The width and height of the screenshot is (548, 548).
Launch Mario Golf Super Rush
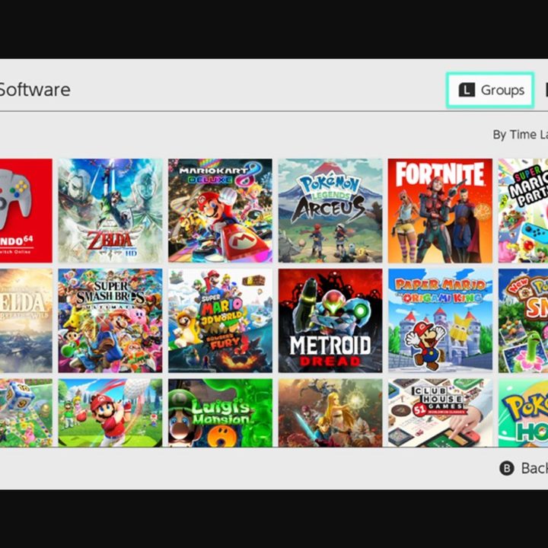pyautogui.click(x=110, y=413)
